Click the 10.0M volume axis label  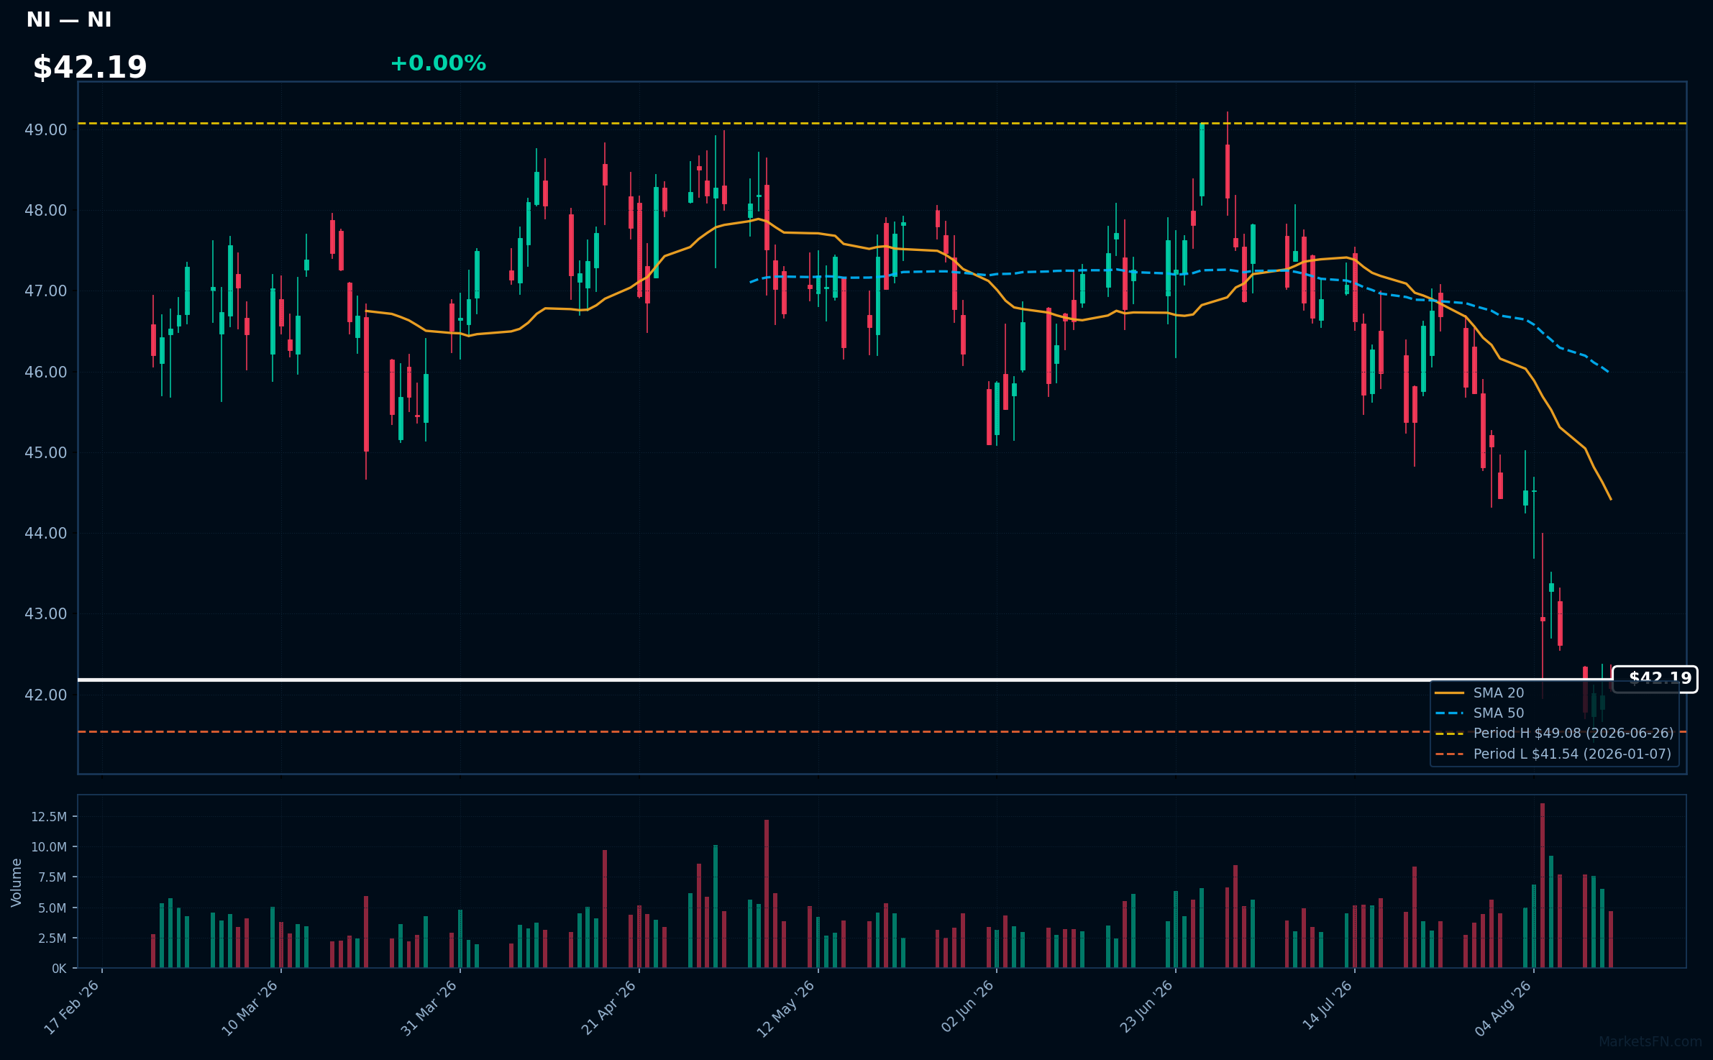49,847
